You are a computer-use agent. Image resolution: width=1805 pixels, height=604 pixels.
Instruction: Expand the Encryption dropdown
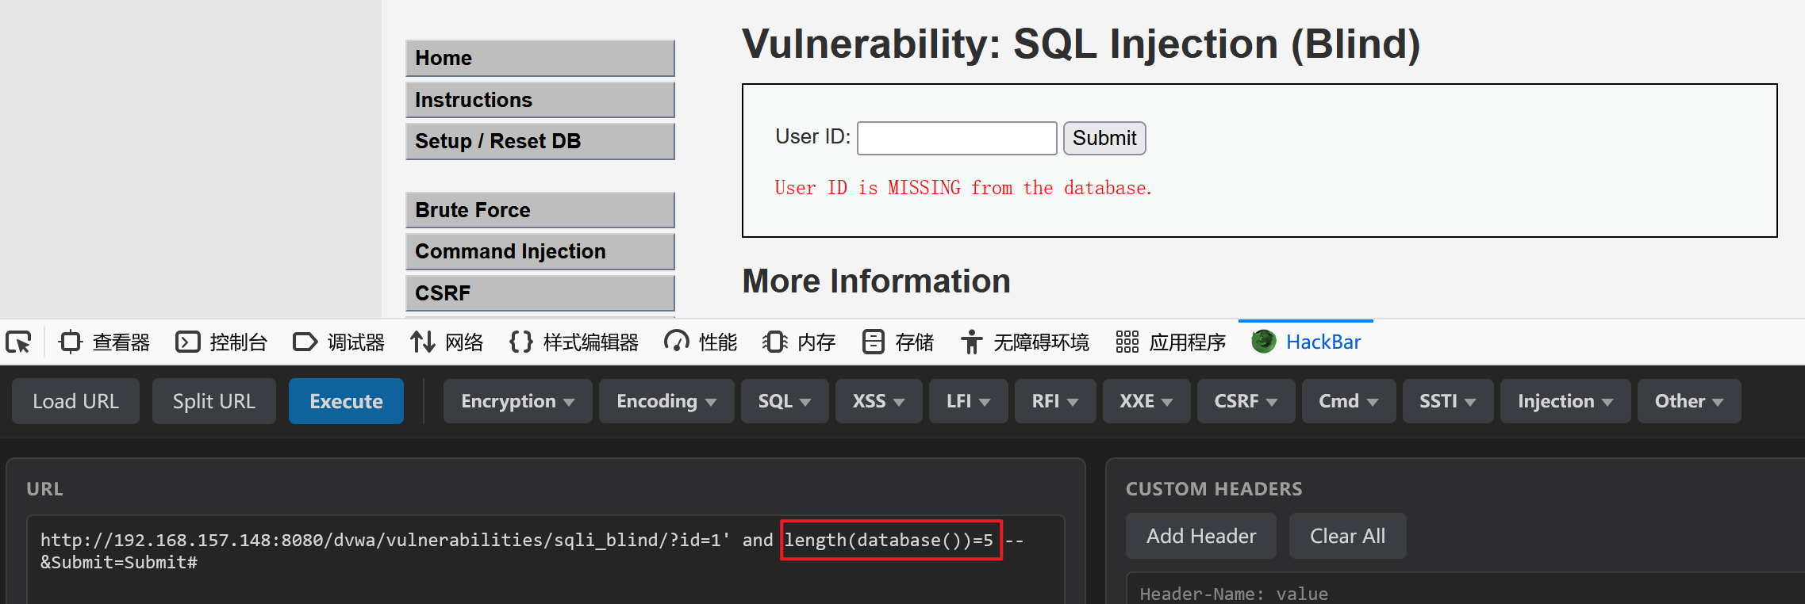point(517,401)
